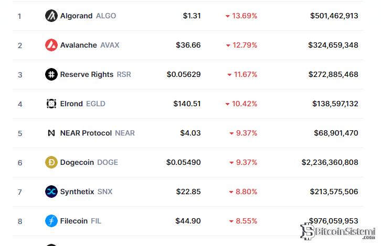The height and width of the screenshot is (246, 381).
Task: Open the Dogecoin DOGE name link
Action: click(77, 162)
